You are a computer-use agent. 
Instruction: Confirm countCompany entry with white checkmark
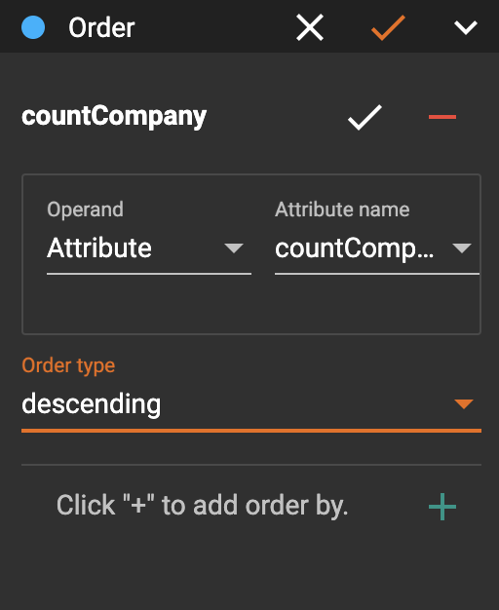tap(365, 117)
